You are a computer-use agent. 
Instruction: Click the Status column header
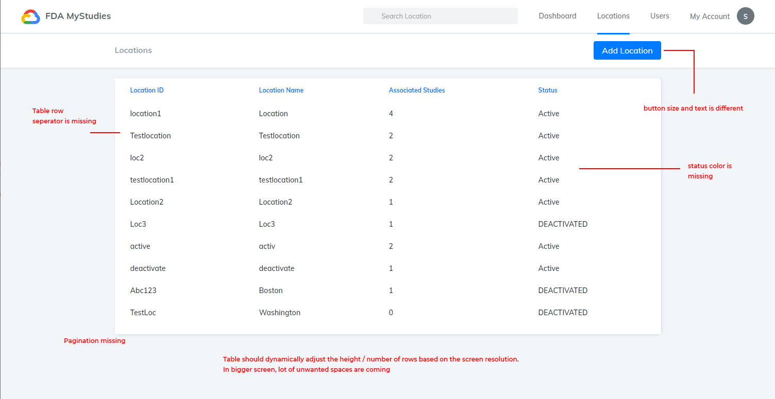[x=548, y=90]
